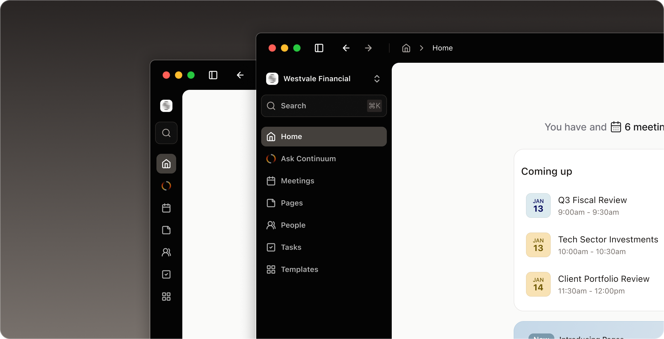Click the Home breadcrumb text
This screenshot has height=339, width=664.
(443, 48)
